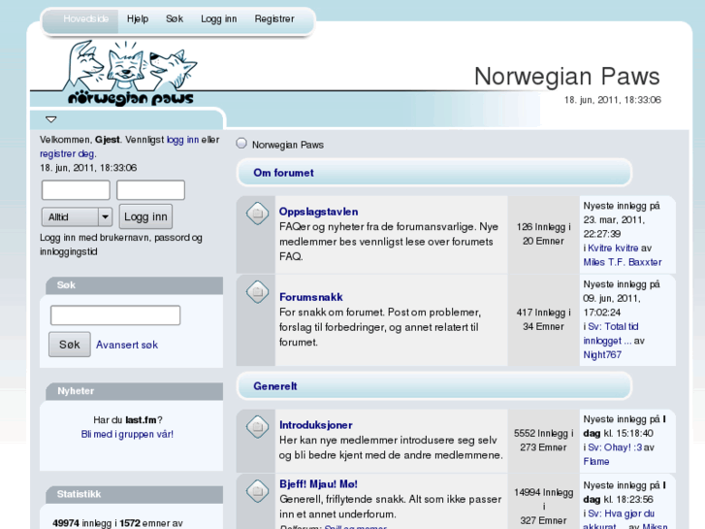Open the 'Sv: Ohay! :3' post link
The image size is (705, 529).
coord(615,447)
